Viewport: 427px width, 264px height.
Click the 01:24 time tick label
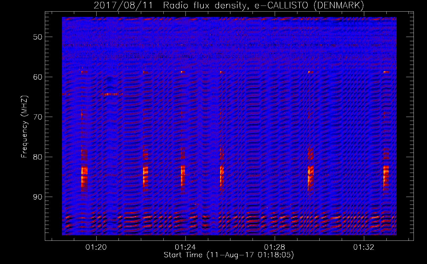coord(186,247)
